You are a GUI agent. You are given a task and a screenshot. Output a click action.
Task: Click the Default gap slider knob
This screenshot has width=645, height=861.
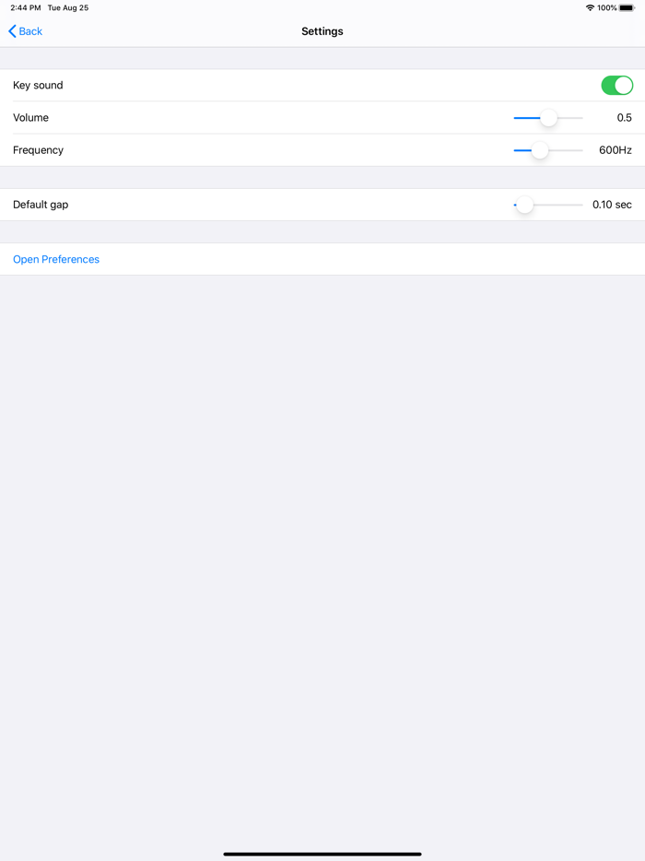tap(524, 205)
